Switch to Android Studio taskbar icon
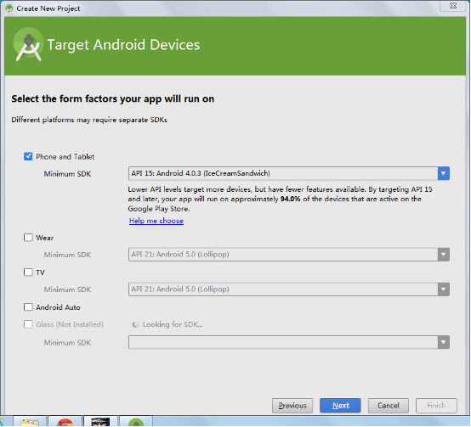This screenshot has height=427, width=471. click(136, 421)
